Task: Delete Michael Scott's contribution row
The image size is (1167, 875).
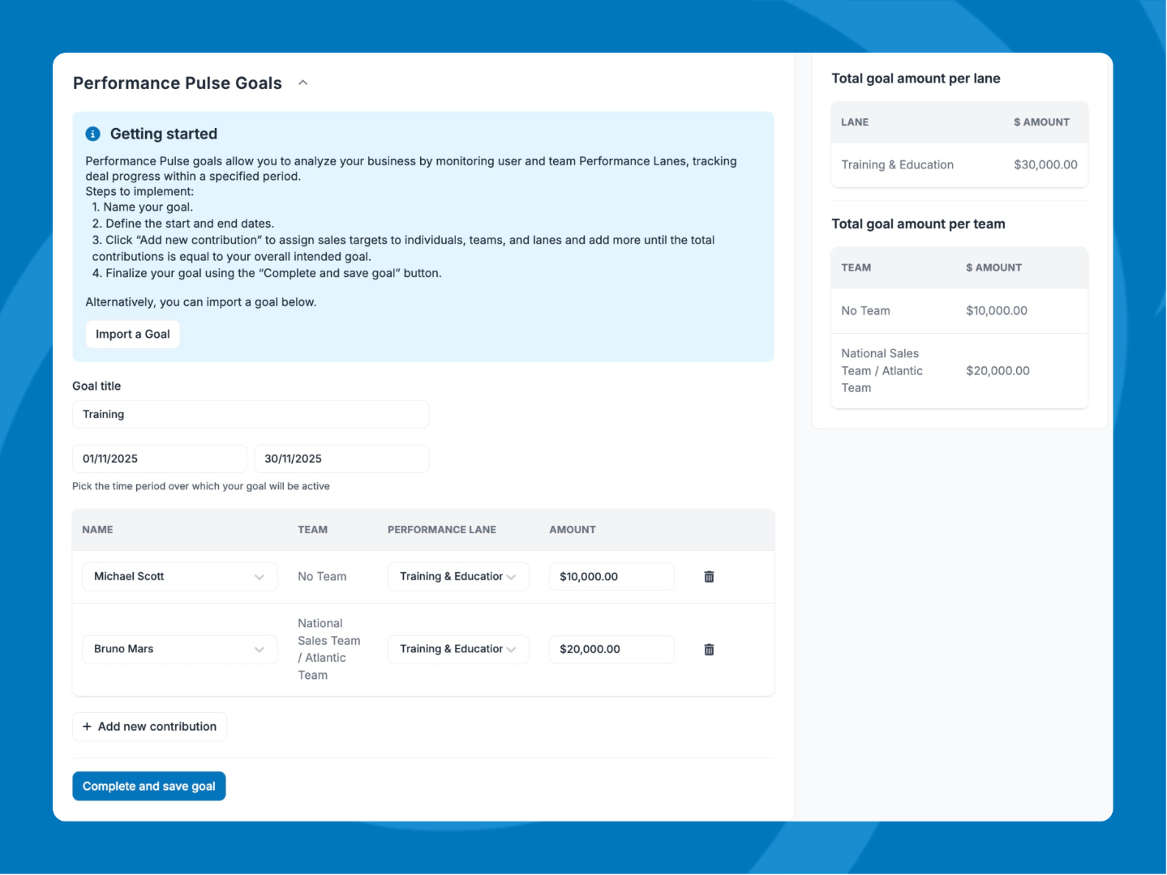Action: point(709,577)
